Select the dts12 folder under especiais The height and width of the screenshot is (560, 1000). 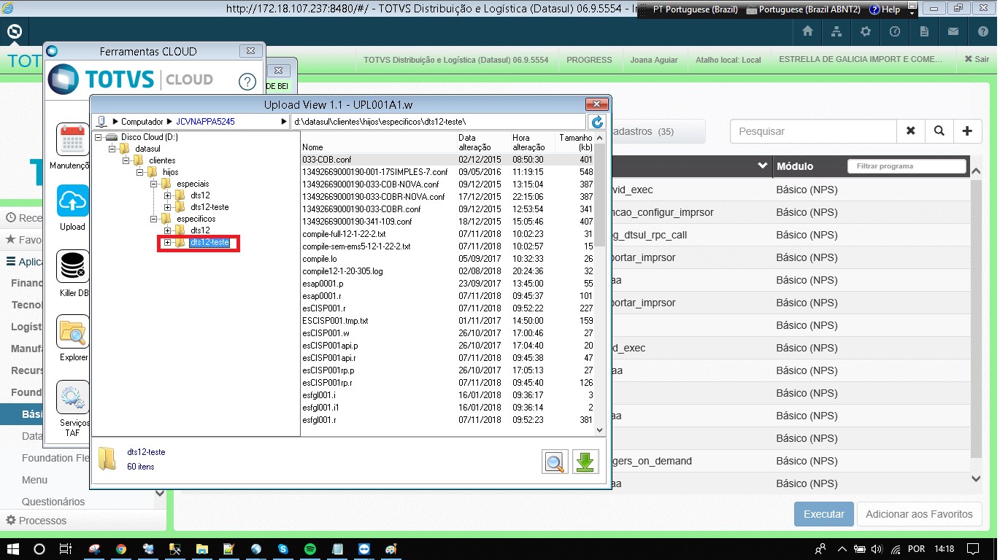(200, 195)
